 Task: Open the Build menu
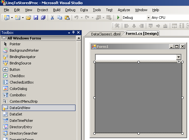coord(57,10)
